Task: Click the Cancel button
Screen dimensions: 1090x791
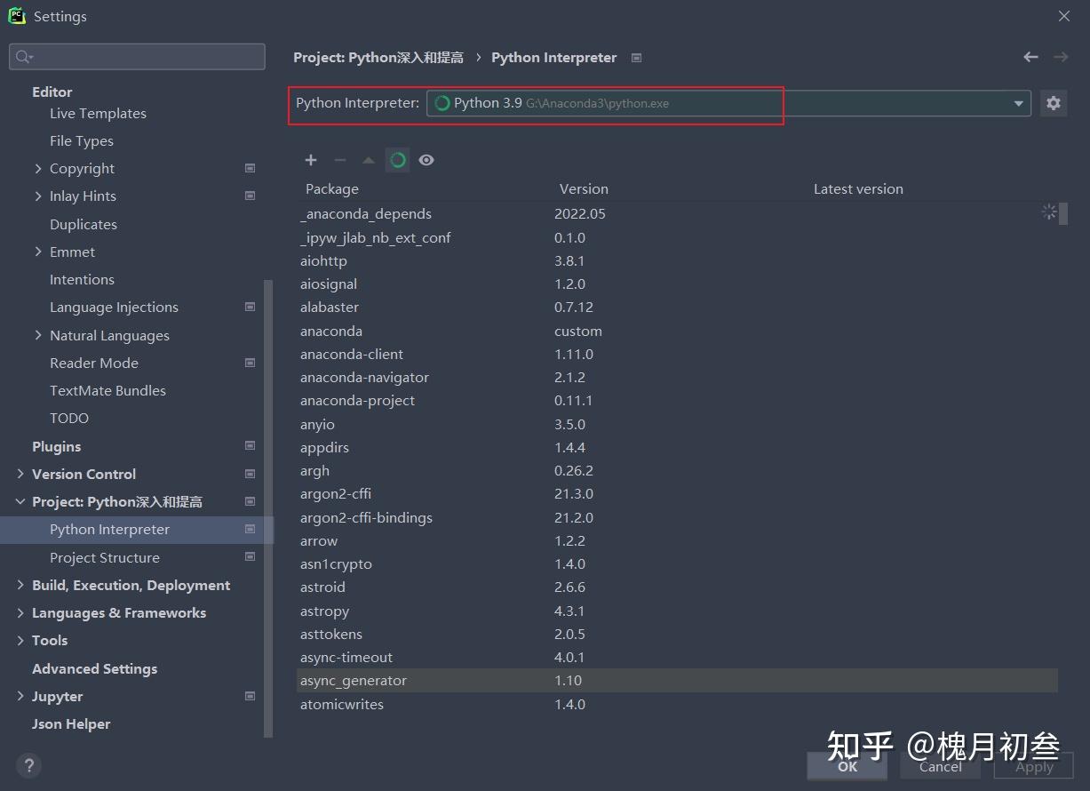Action: point(941,766)
